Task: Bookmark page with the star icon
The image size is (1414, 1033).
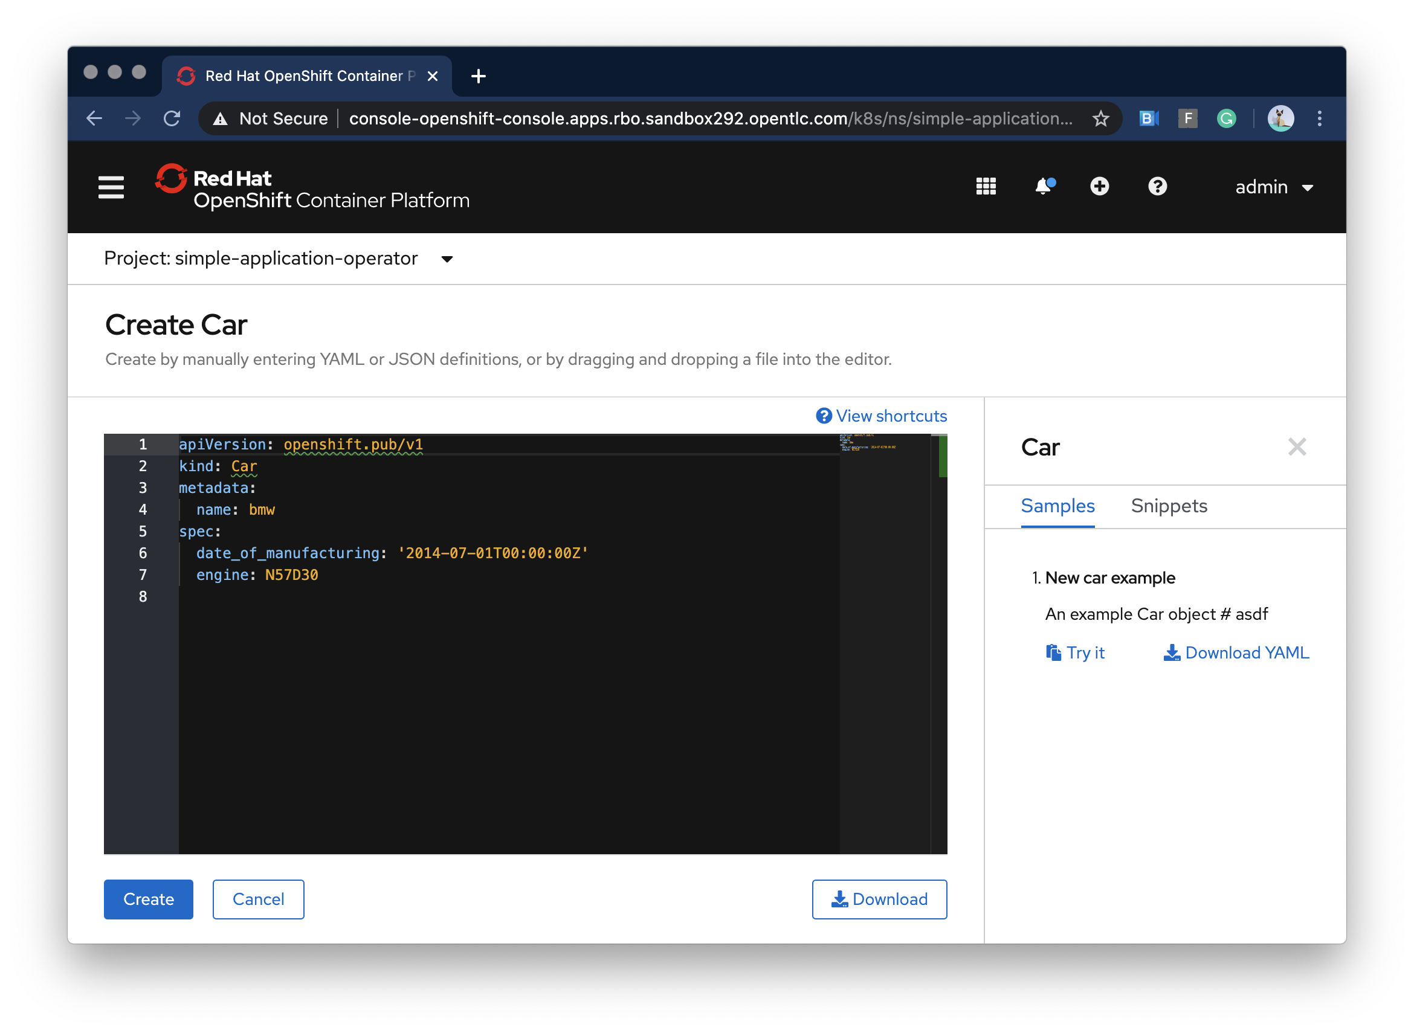Action: [1100, 119]
